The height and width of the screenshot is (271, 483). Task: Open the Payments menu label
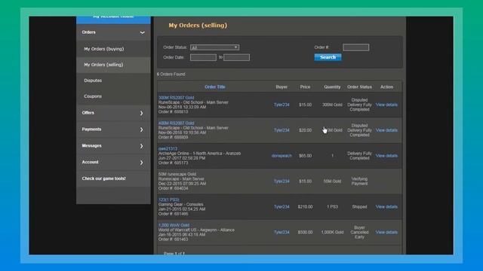(91, 129)
